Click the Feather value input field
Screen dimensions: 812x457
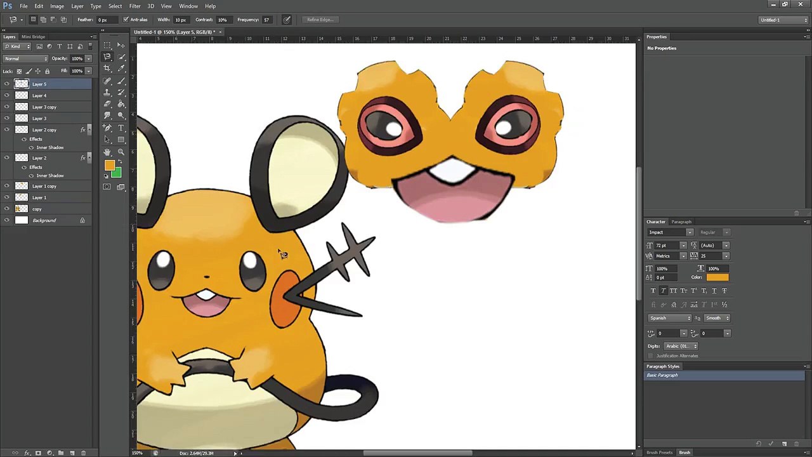(108, 20)
